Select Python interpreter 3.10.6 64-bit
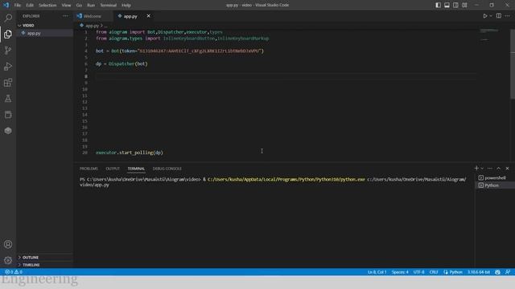515x289 pixels. click(479, 272)
